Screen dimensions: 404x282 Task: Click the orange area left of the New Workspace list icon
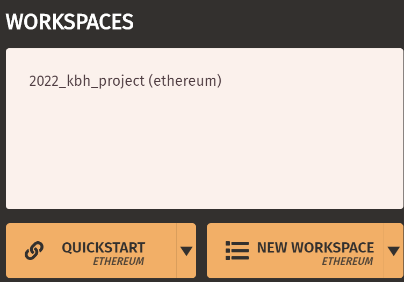216,251
